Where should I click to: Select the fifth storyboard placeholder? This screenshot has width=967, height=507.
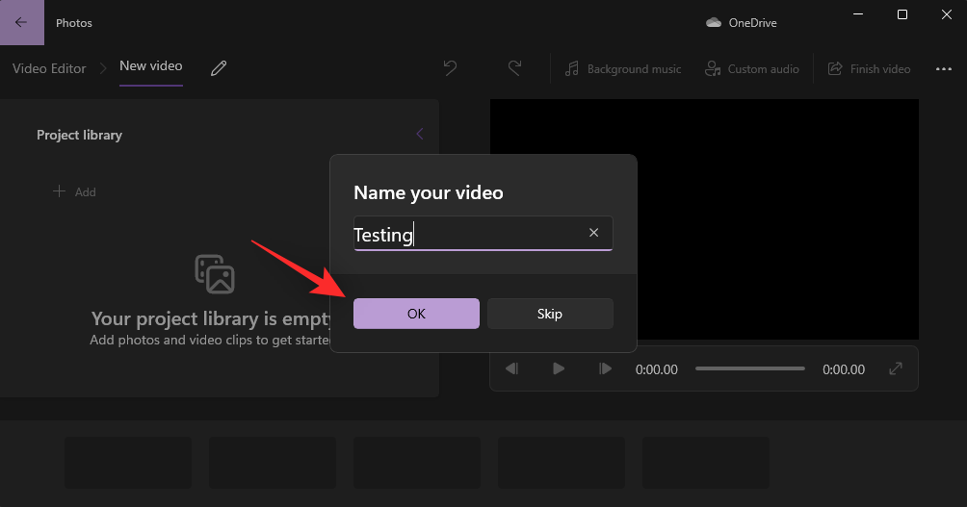click(x=706, y=463)
